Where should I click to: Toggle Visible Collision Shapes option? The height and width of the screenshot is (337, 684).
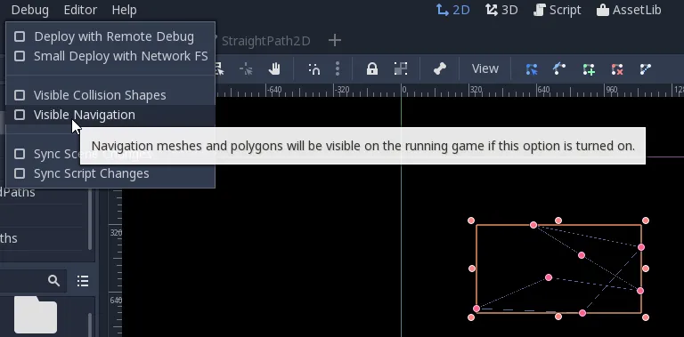(110, 95)
